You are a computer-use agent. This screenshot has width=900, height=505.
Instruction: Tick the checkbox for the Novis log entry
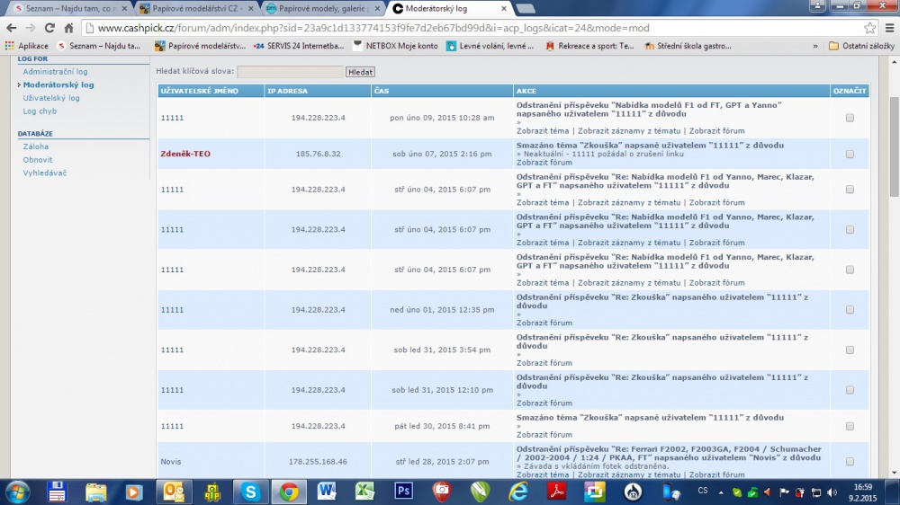pyautogui.click(x=850, y=462)
